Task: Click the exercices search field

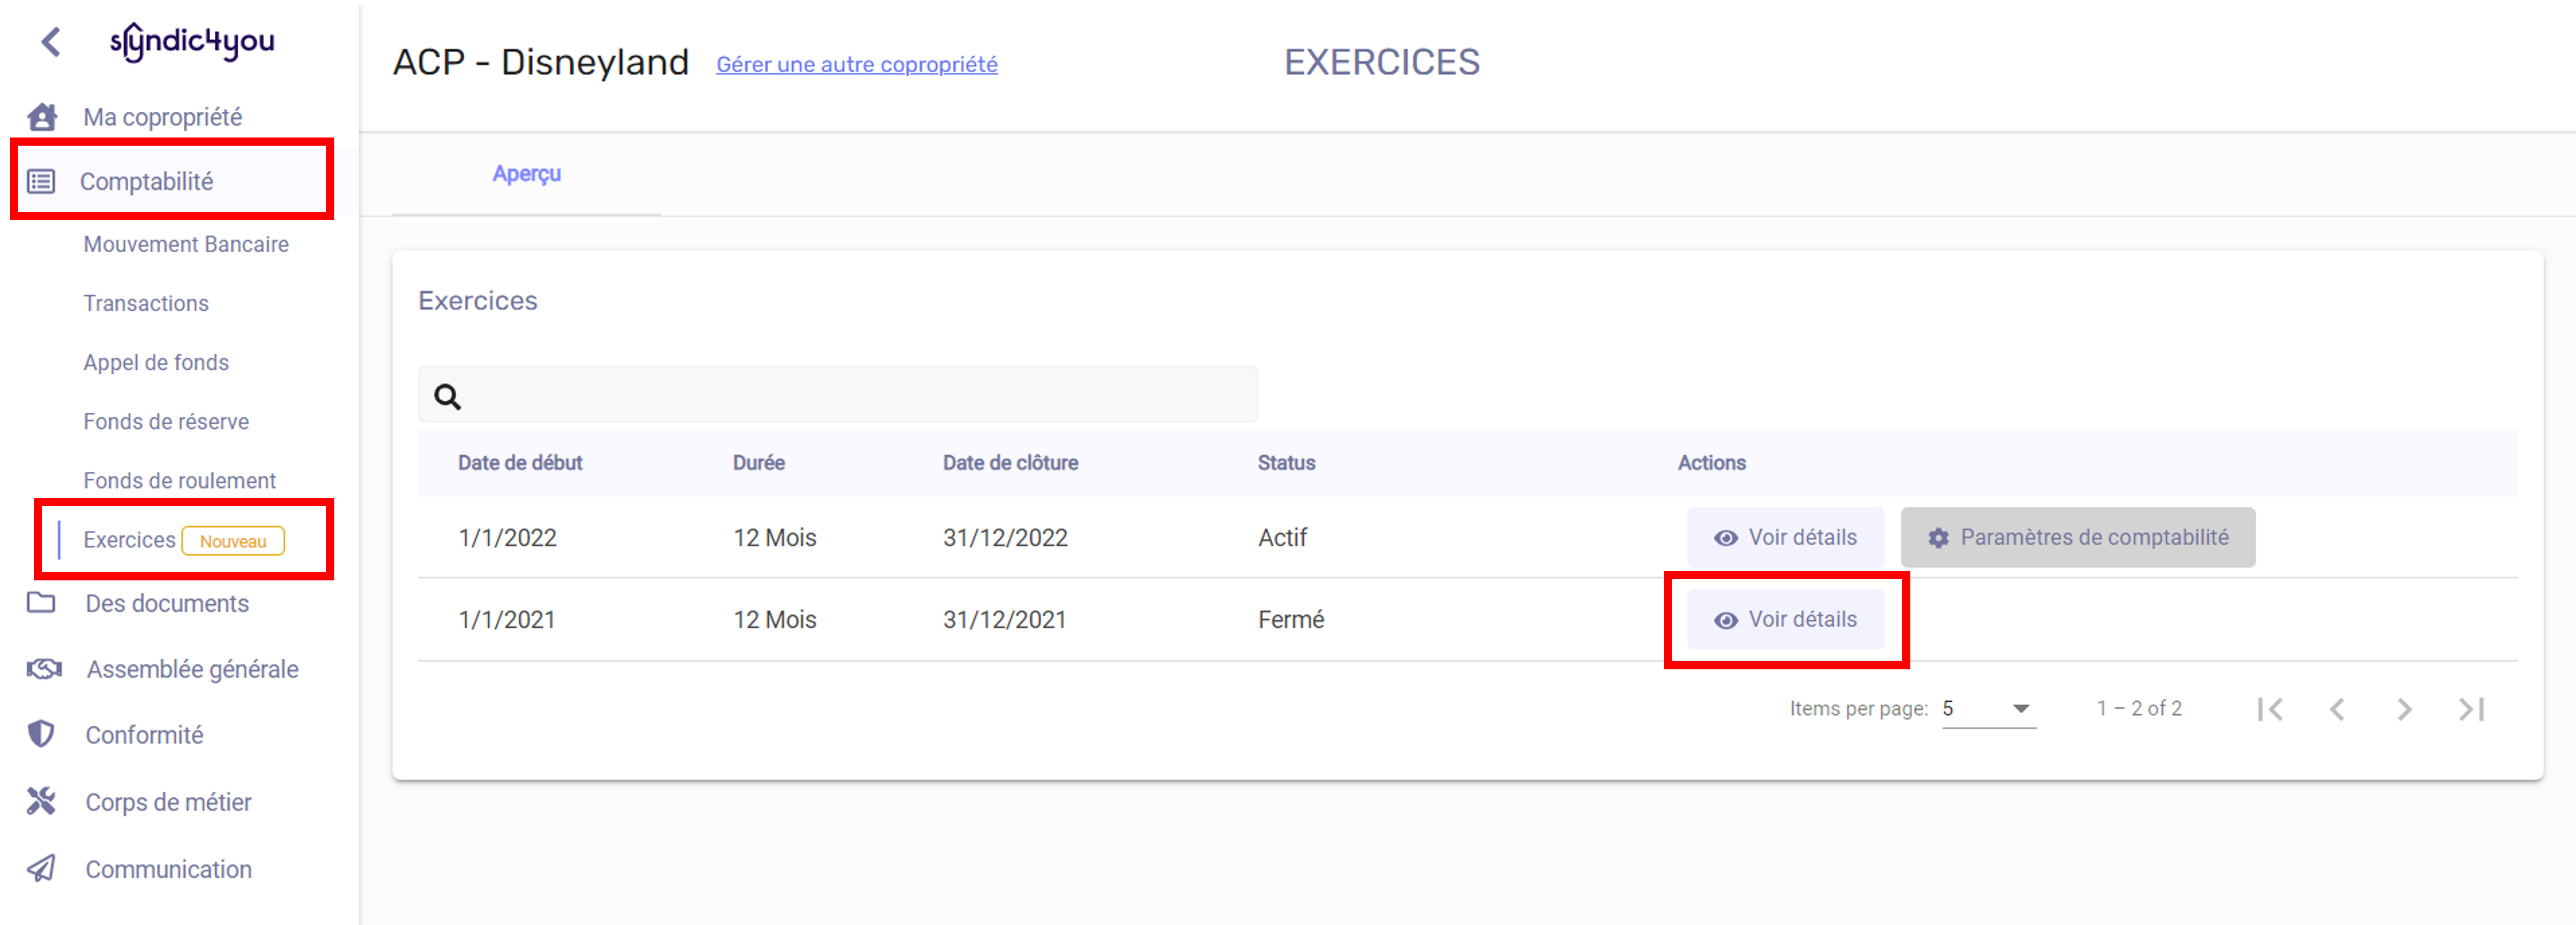Action: pos(837,394)
